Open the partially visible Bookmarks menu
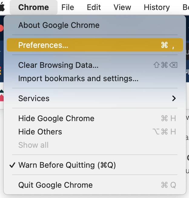This screenshot has height=198, width=189. coord(186,7)
